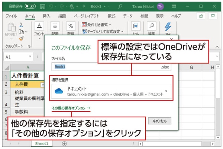Viewport: 223px width, 149px height.
Task: Click the Paste clipboard icon
Action: pyautogui.click(x=11, y=27)
